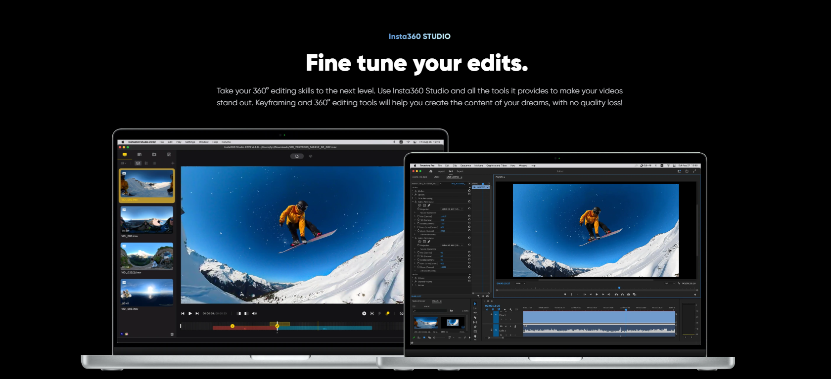Expand the Motion effect in Effect Controls
Viewport: 831px width, 379px height.
[x=413, y=191]
